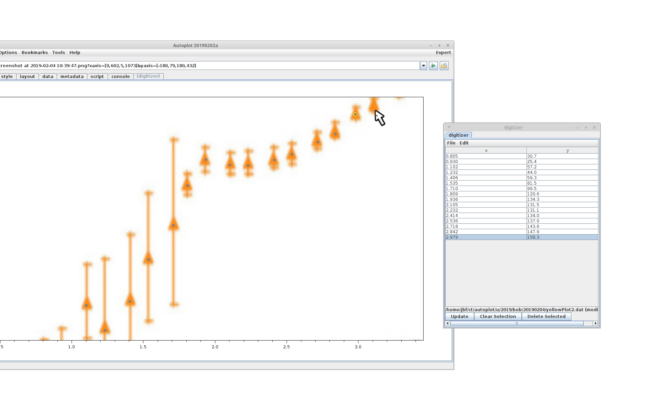This screenshot has height=405, width=648.
Task: Click the Expert mode label
Action: pyautogui.click(x=443, y=53)
